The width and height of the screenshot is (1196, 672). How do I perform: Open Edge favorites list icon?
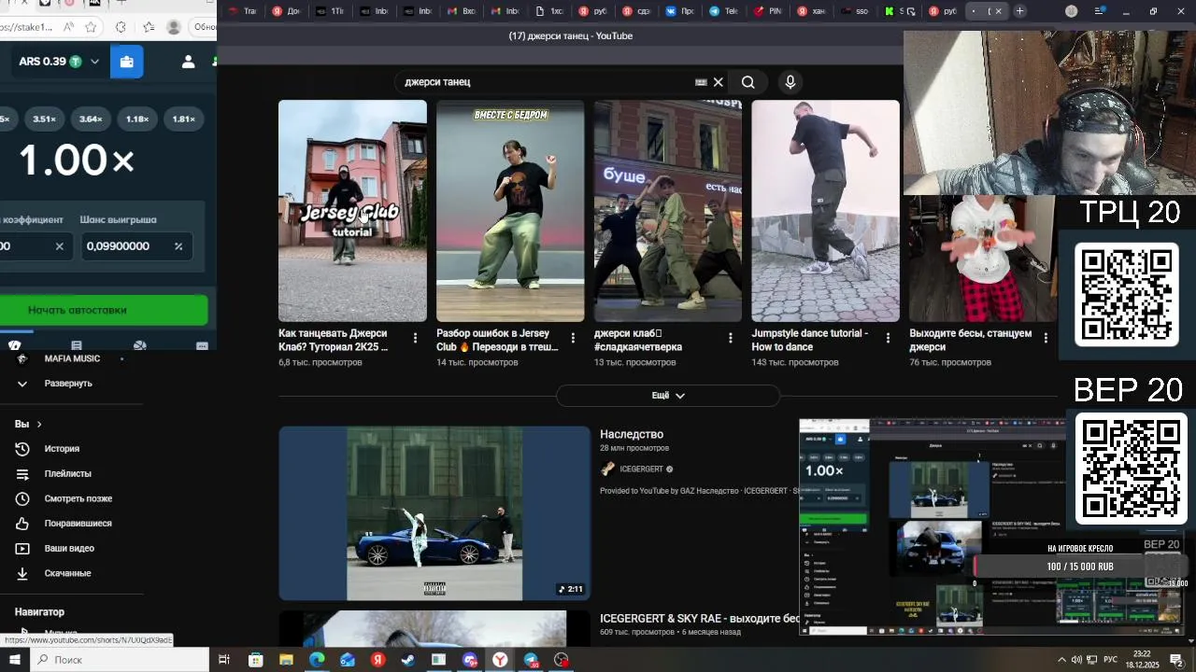point(149,27)
